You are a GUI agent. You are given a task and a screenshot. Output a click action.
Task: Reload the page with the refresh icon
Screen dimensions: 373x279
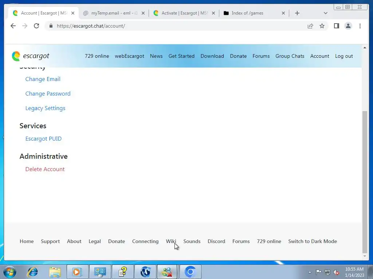[36, 26]
